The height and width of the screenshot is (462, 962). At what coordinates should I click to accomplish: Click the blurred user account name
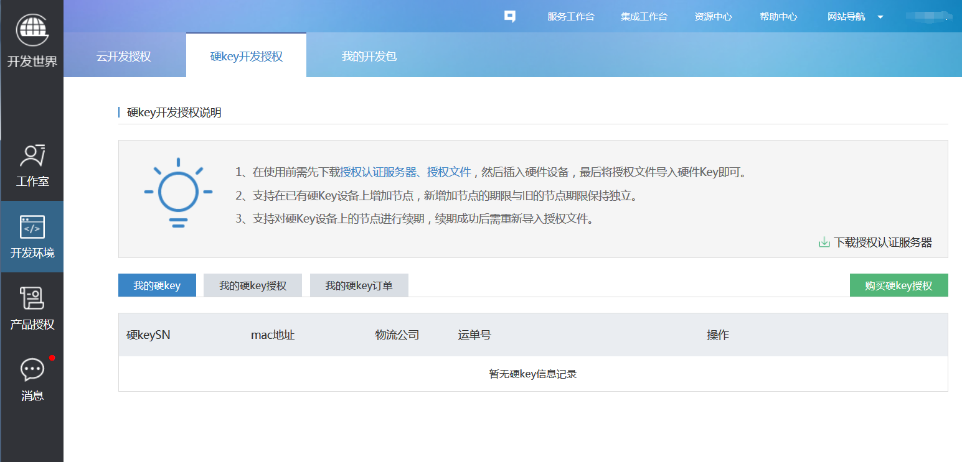coord(928,17)
